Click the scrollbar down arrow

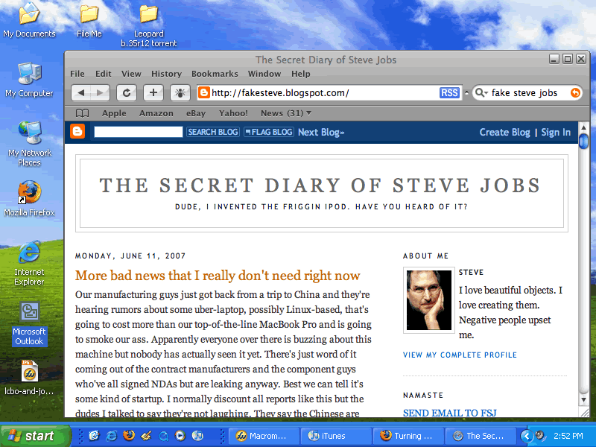[583, 399]
